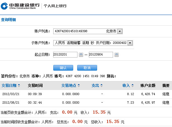This screenshot has width=172, height=127.
Task: Click the 支出 column header link
Action: (95, 85)
